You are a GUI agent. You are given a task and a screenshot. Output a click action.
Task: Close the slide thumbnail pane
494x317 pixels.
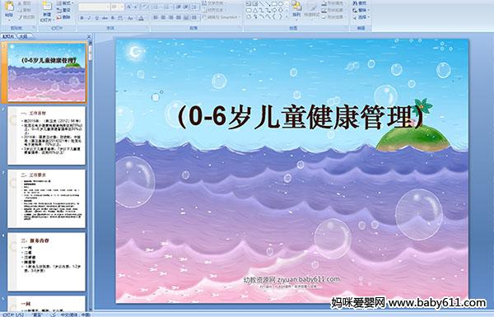point(89,36)
